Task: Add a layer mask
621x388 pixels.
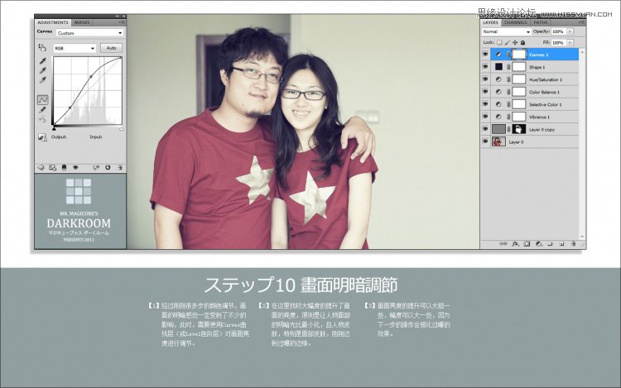Action: click(527, 243)
